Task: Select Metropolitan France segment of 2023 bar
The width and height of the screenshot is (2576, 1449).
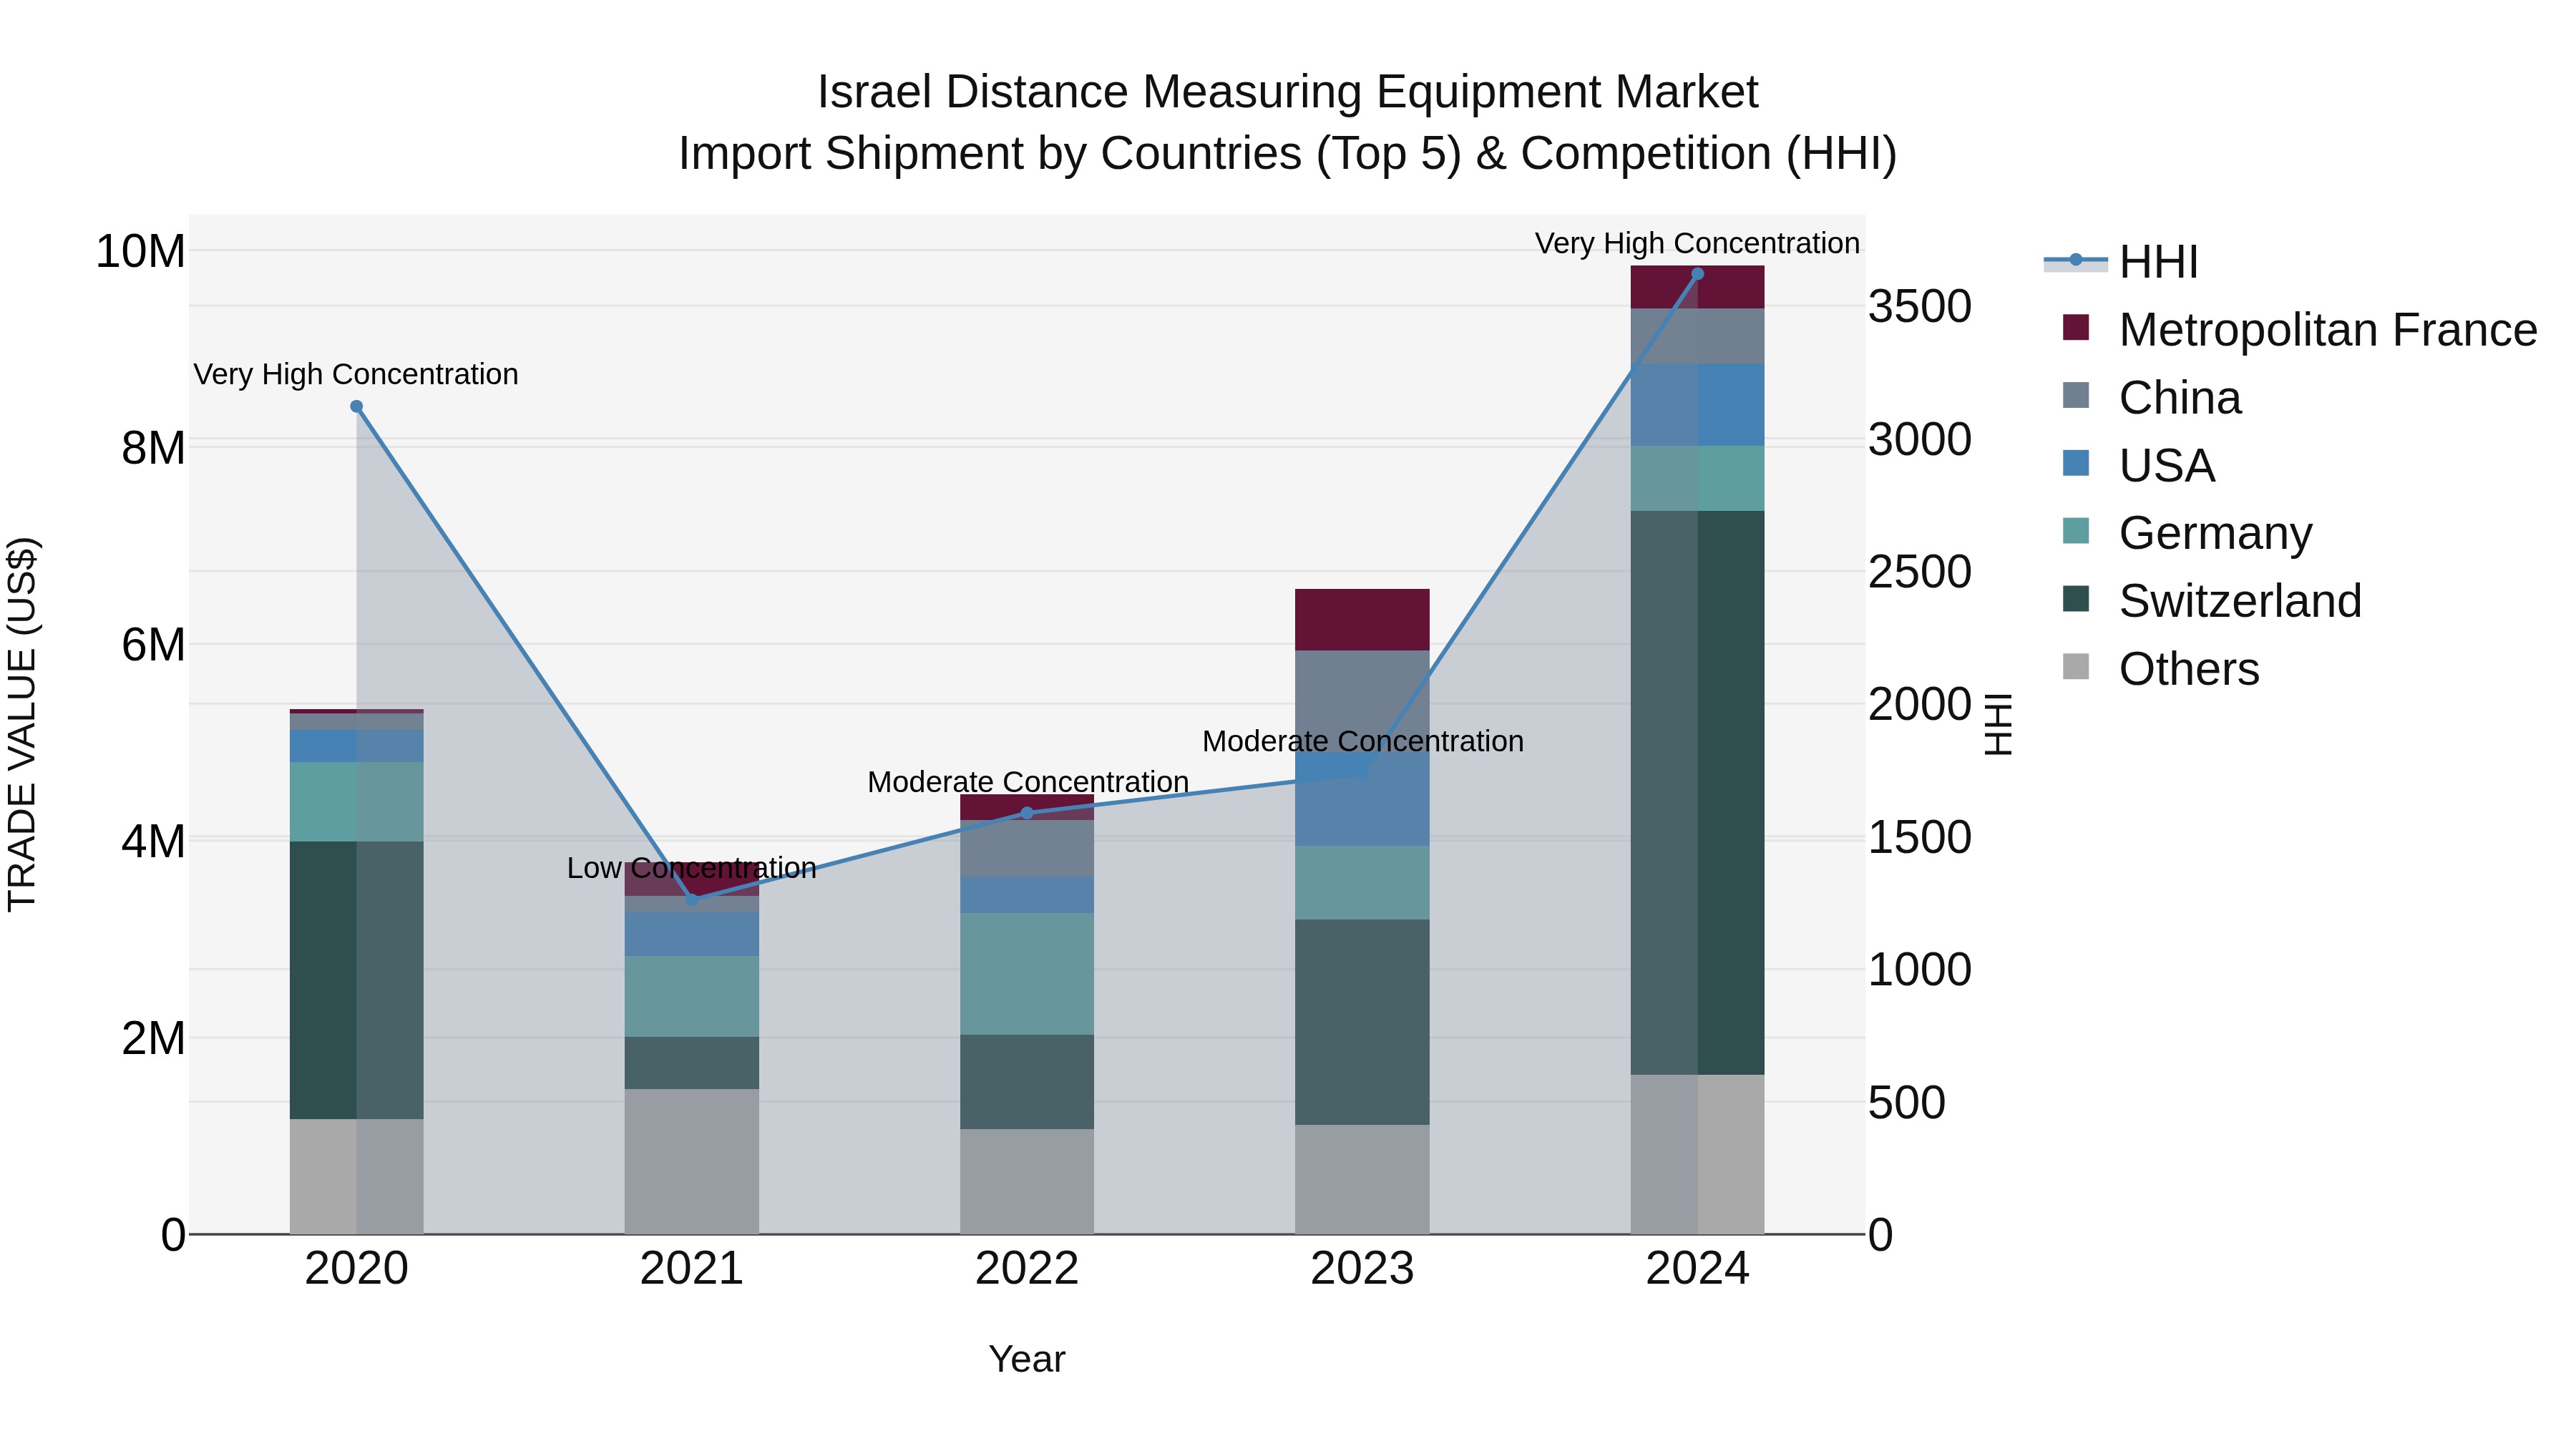Action: [x=1362, y=620]
